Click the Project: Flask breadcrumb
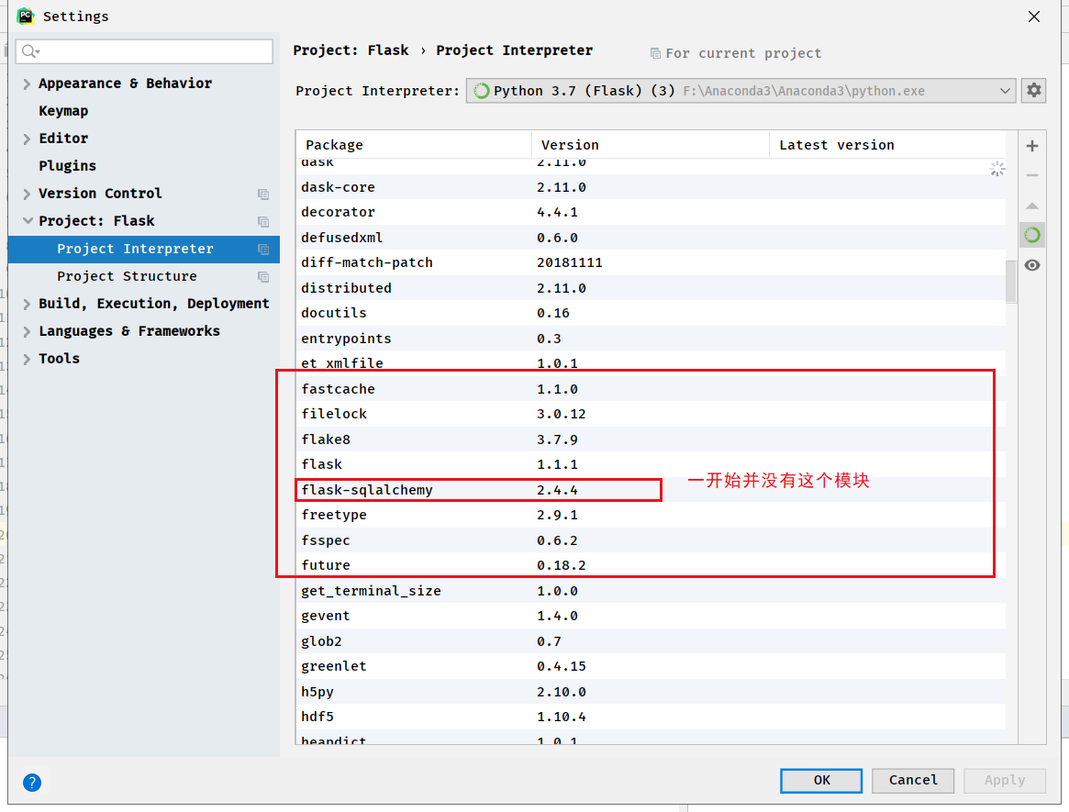 pos(351,50)
